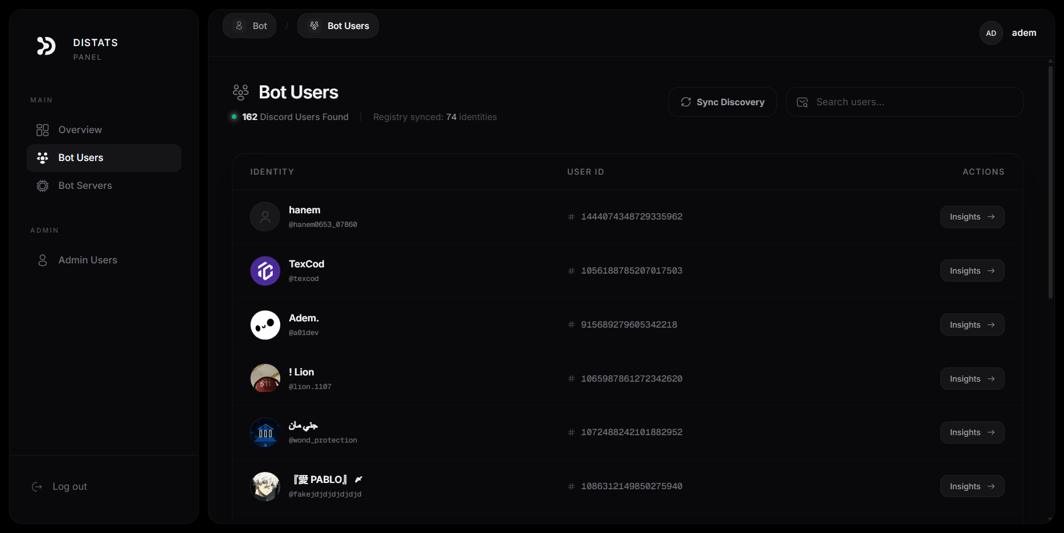Click the TexCod profile avatar thumbnail
1064x533 pixels.
pos(265,271)
